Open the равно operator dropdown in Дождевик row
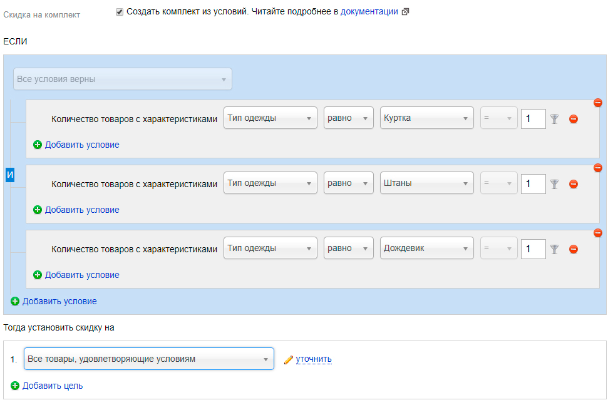This screenshot has width=613, height=410. [348, 248]
